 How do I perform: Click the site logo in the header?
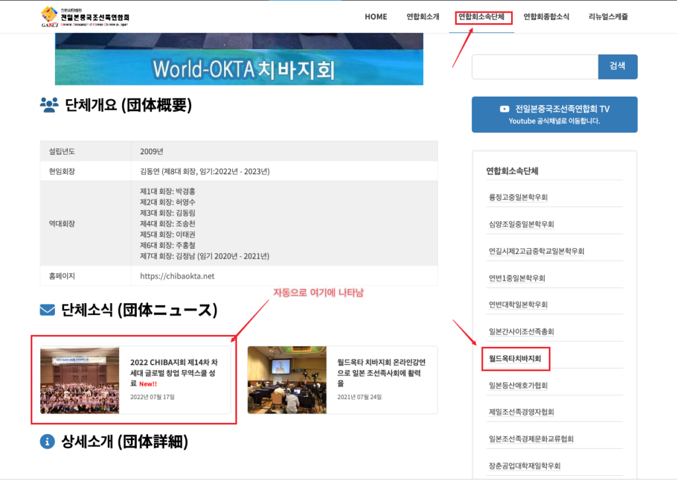pos(85,17)
